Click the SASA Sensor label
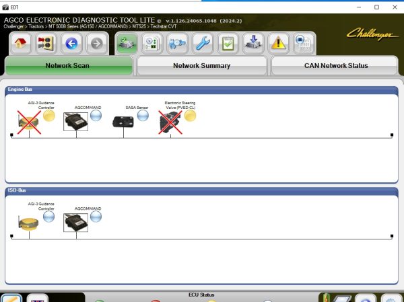 click(137, 108)
